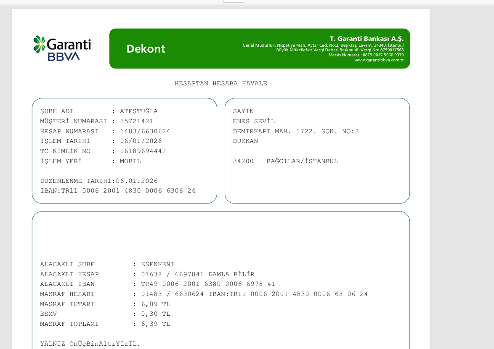Screen dimensions: 494x349
Task: Click the DÜZENLENME TARİHİ:06.01.2026 line
Action: (99, 181)
